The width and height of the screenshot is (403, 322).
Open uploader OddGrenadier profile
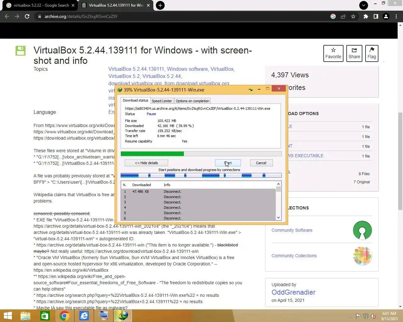tap(293, 292)
